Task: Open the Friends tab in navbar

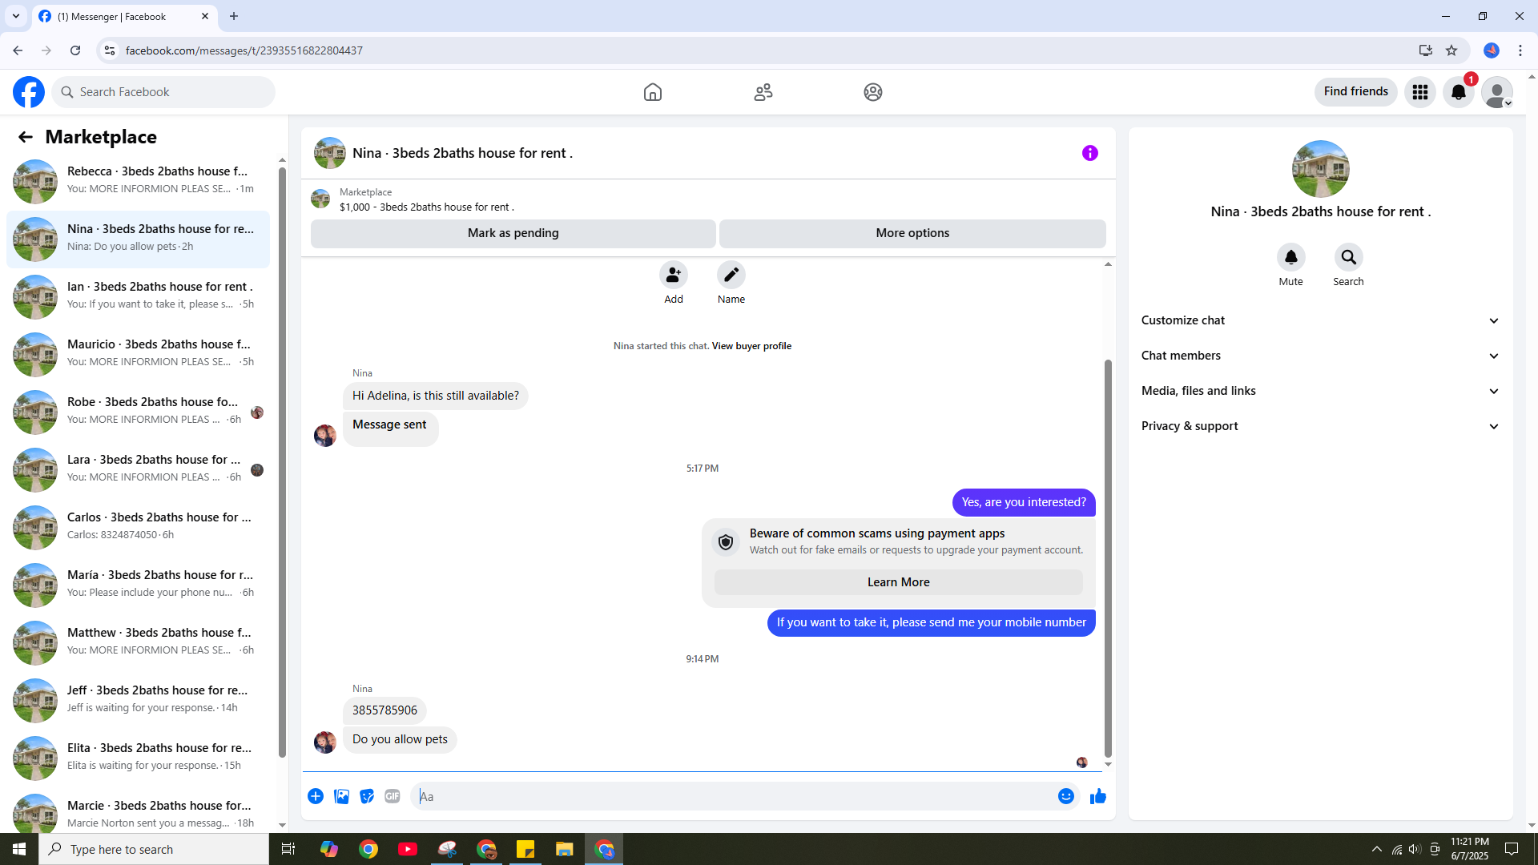Action: (763, 92)
